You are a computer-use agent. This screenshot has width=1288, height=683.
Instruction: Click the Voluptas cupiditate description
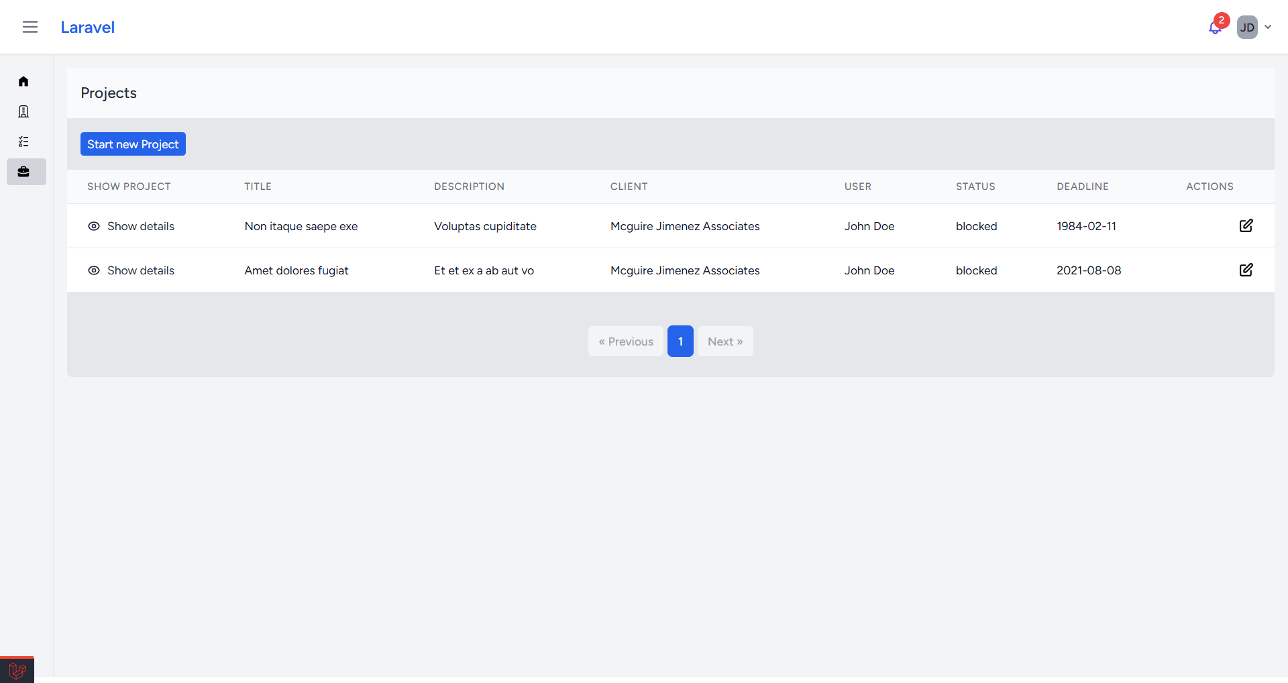coord(485,226)
